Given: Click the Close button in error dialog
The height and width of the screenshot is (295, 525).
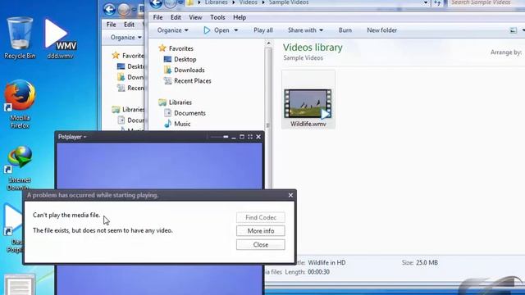Looking at the screenshot, I should (261, 244).
